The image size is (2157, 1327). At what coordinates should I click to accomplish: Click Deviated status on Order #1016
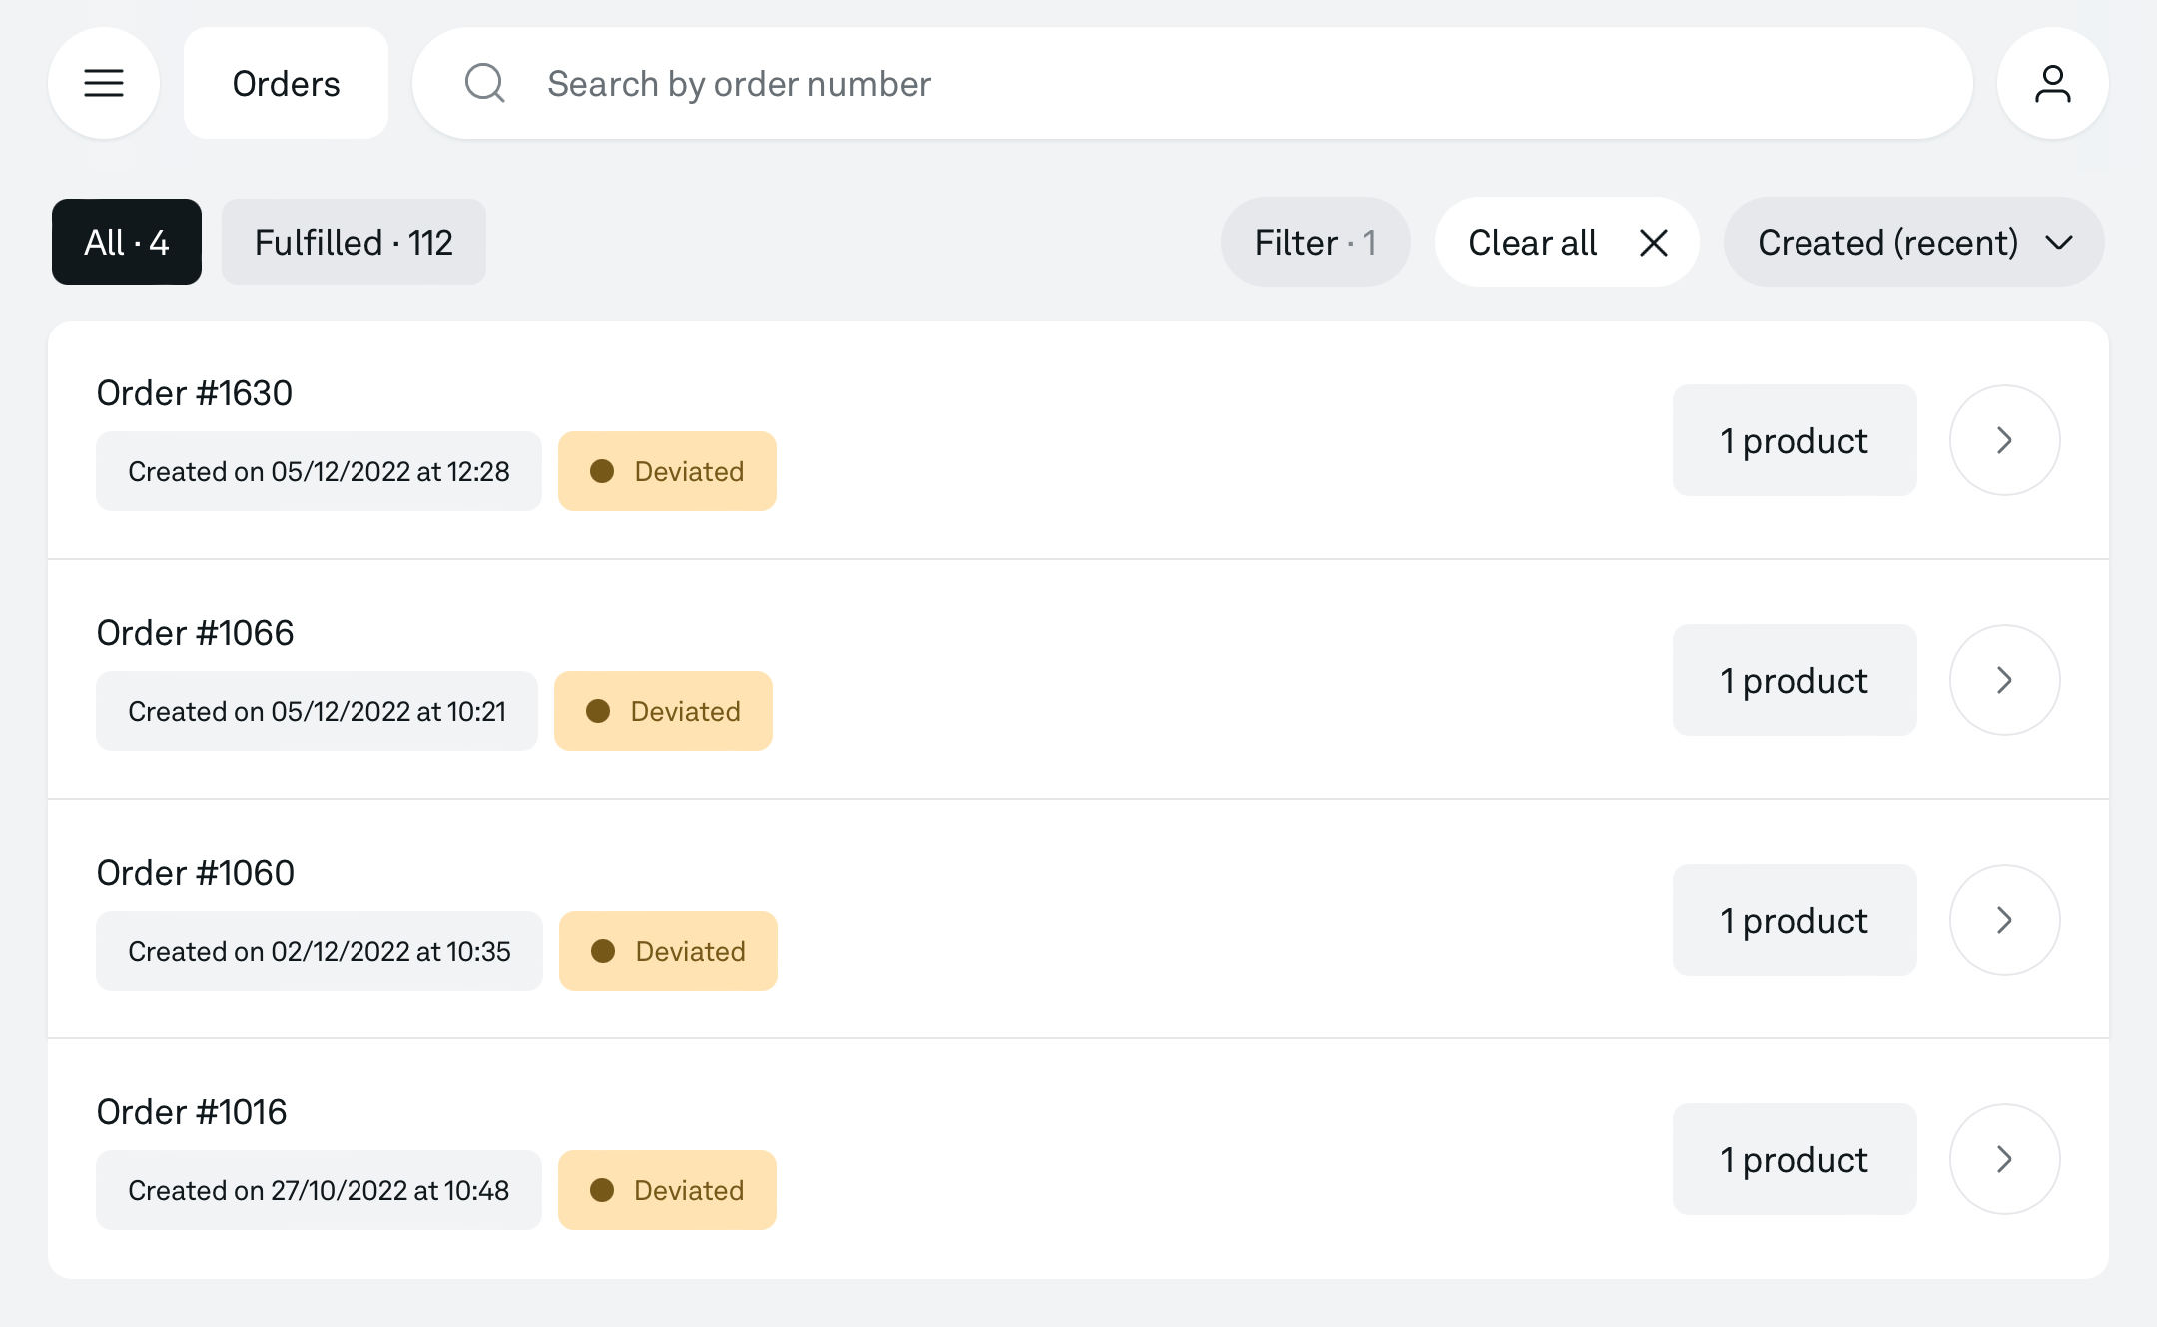pyautogui.click(x=667, y=1190)
